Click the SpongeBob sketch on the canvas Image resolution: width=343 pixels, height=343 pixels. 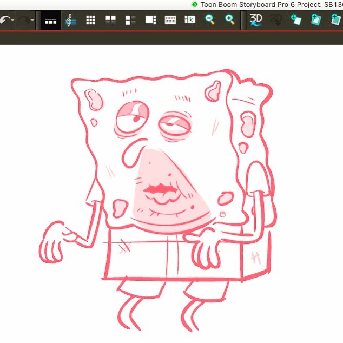tap(158, 200)
